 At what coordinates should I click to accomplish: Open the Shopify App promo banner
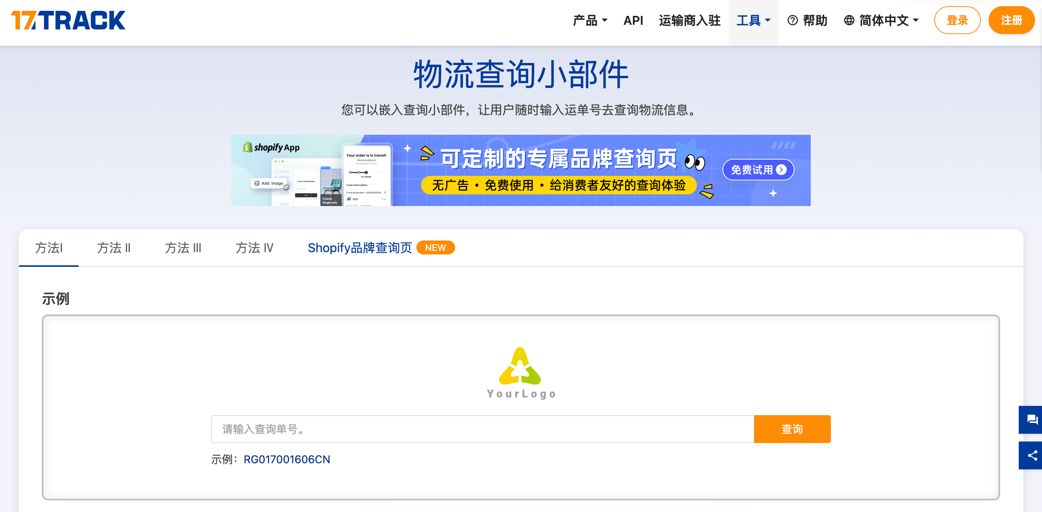[x=521, y=170]
